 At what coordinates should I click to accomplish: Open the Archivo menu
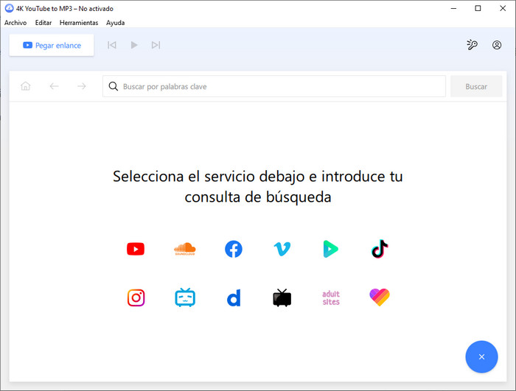pos(15,23)
